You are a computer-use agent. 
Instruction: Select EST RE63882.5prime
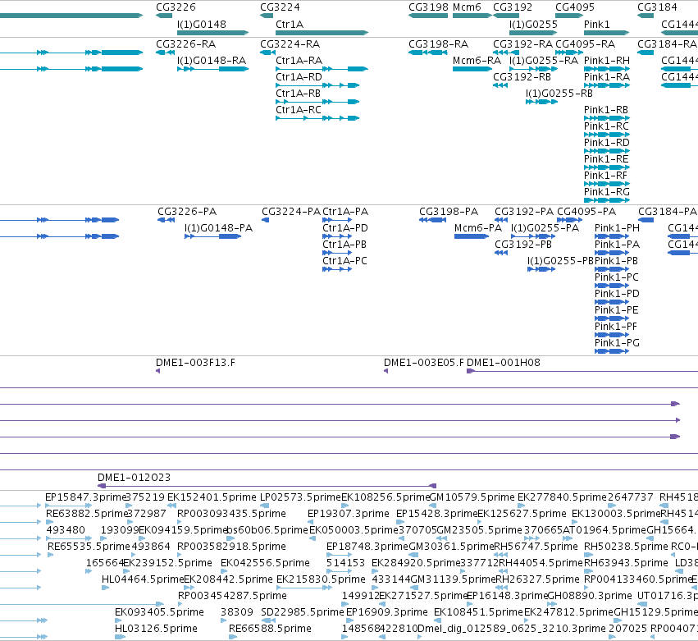pyautogui.click(x=87, y=514)
